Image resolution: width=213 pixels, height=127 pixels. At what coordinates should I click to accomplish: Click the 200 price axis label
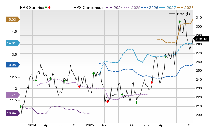tap(199, 115)
